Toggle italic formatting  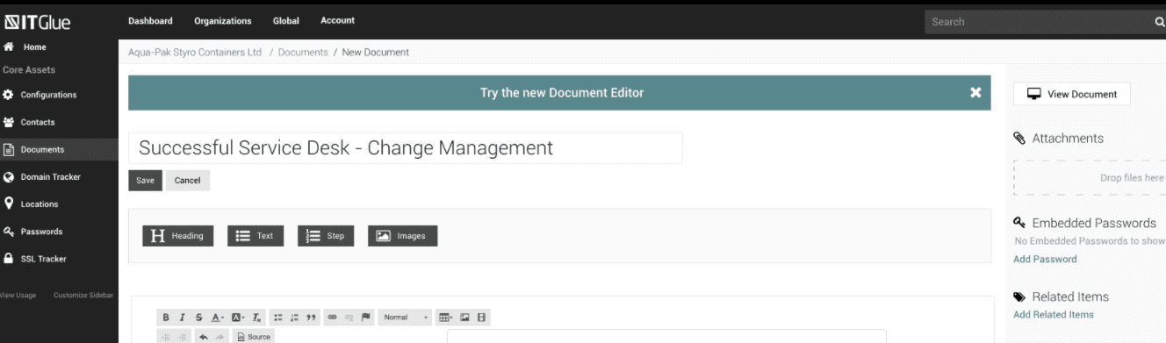(x=182, y=318)
